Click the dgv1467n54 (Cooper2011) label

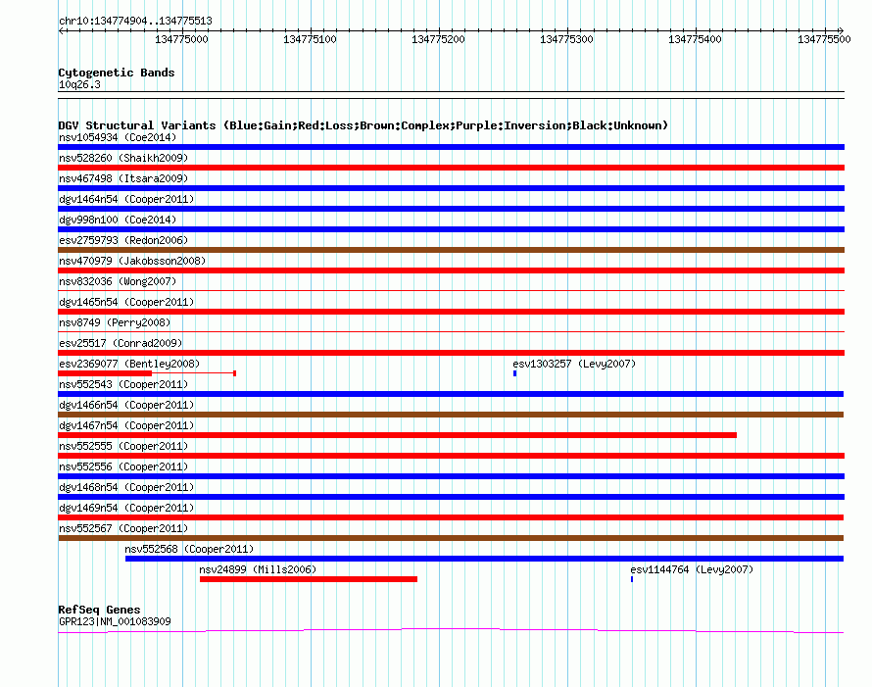126,425
